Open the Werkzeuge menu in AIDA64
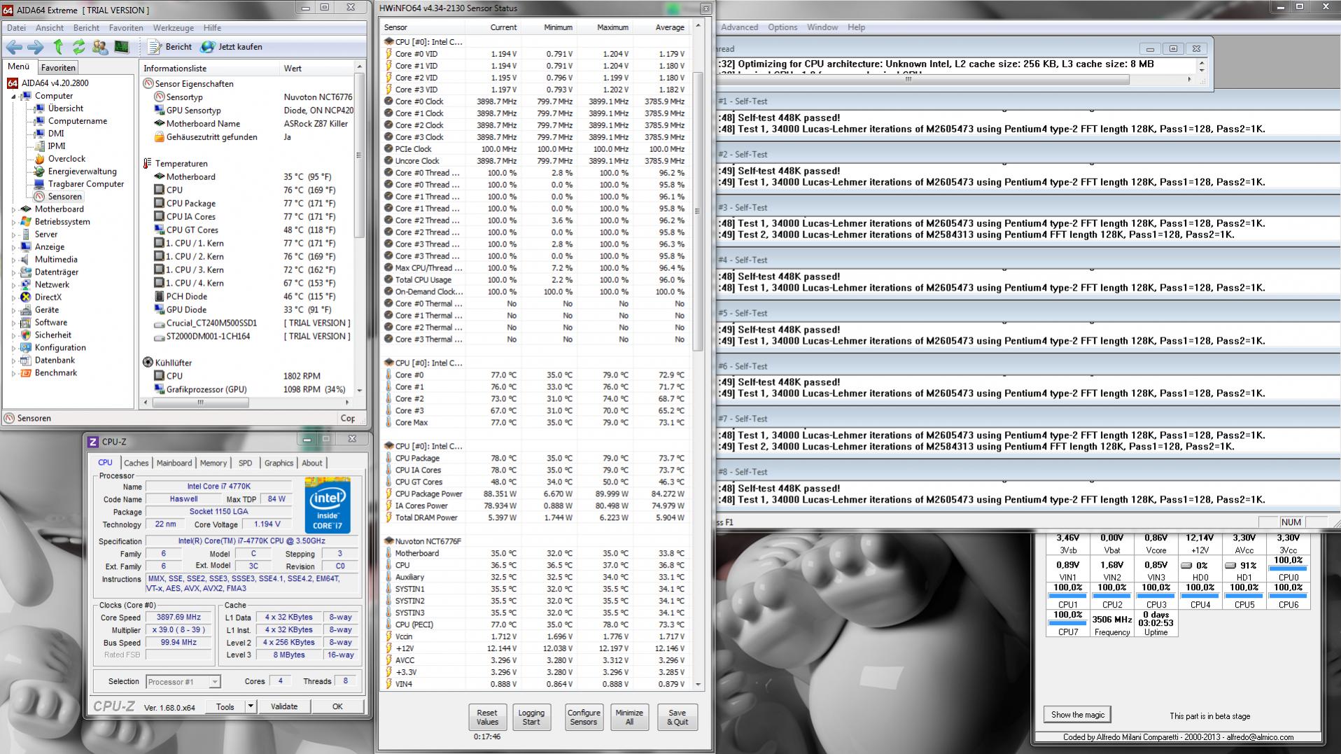 174,28
